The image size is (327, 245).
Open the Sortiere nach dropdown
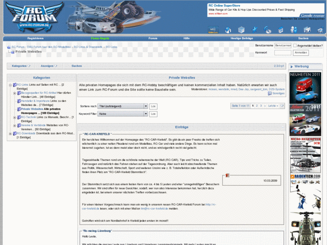pos(123,107)
